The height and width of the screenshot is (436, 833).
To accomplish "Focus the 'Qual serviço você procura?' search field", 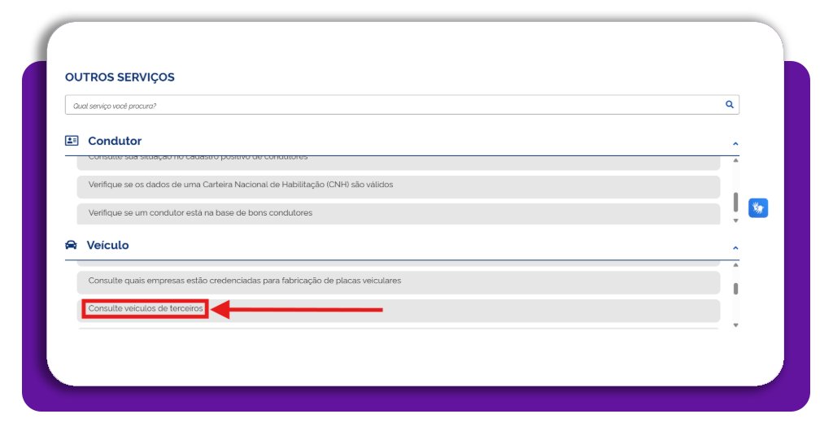I will (390, 106).
